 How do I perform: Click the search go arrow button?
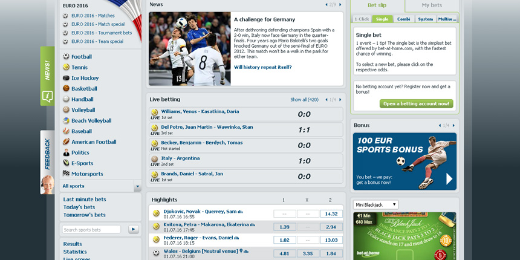tap(133, 229)
